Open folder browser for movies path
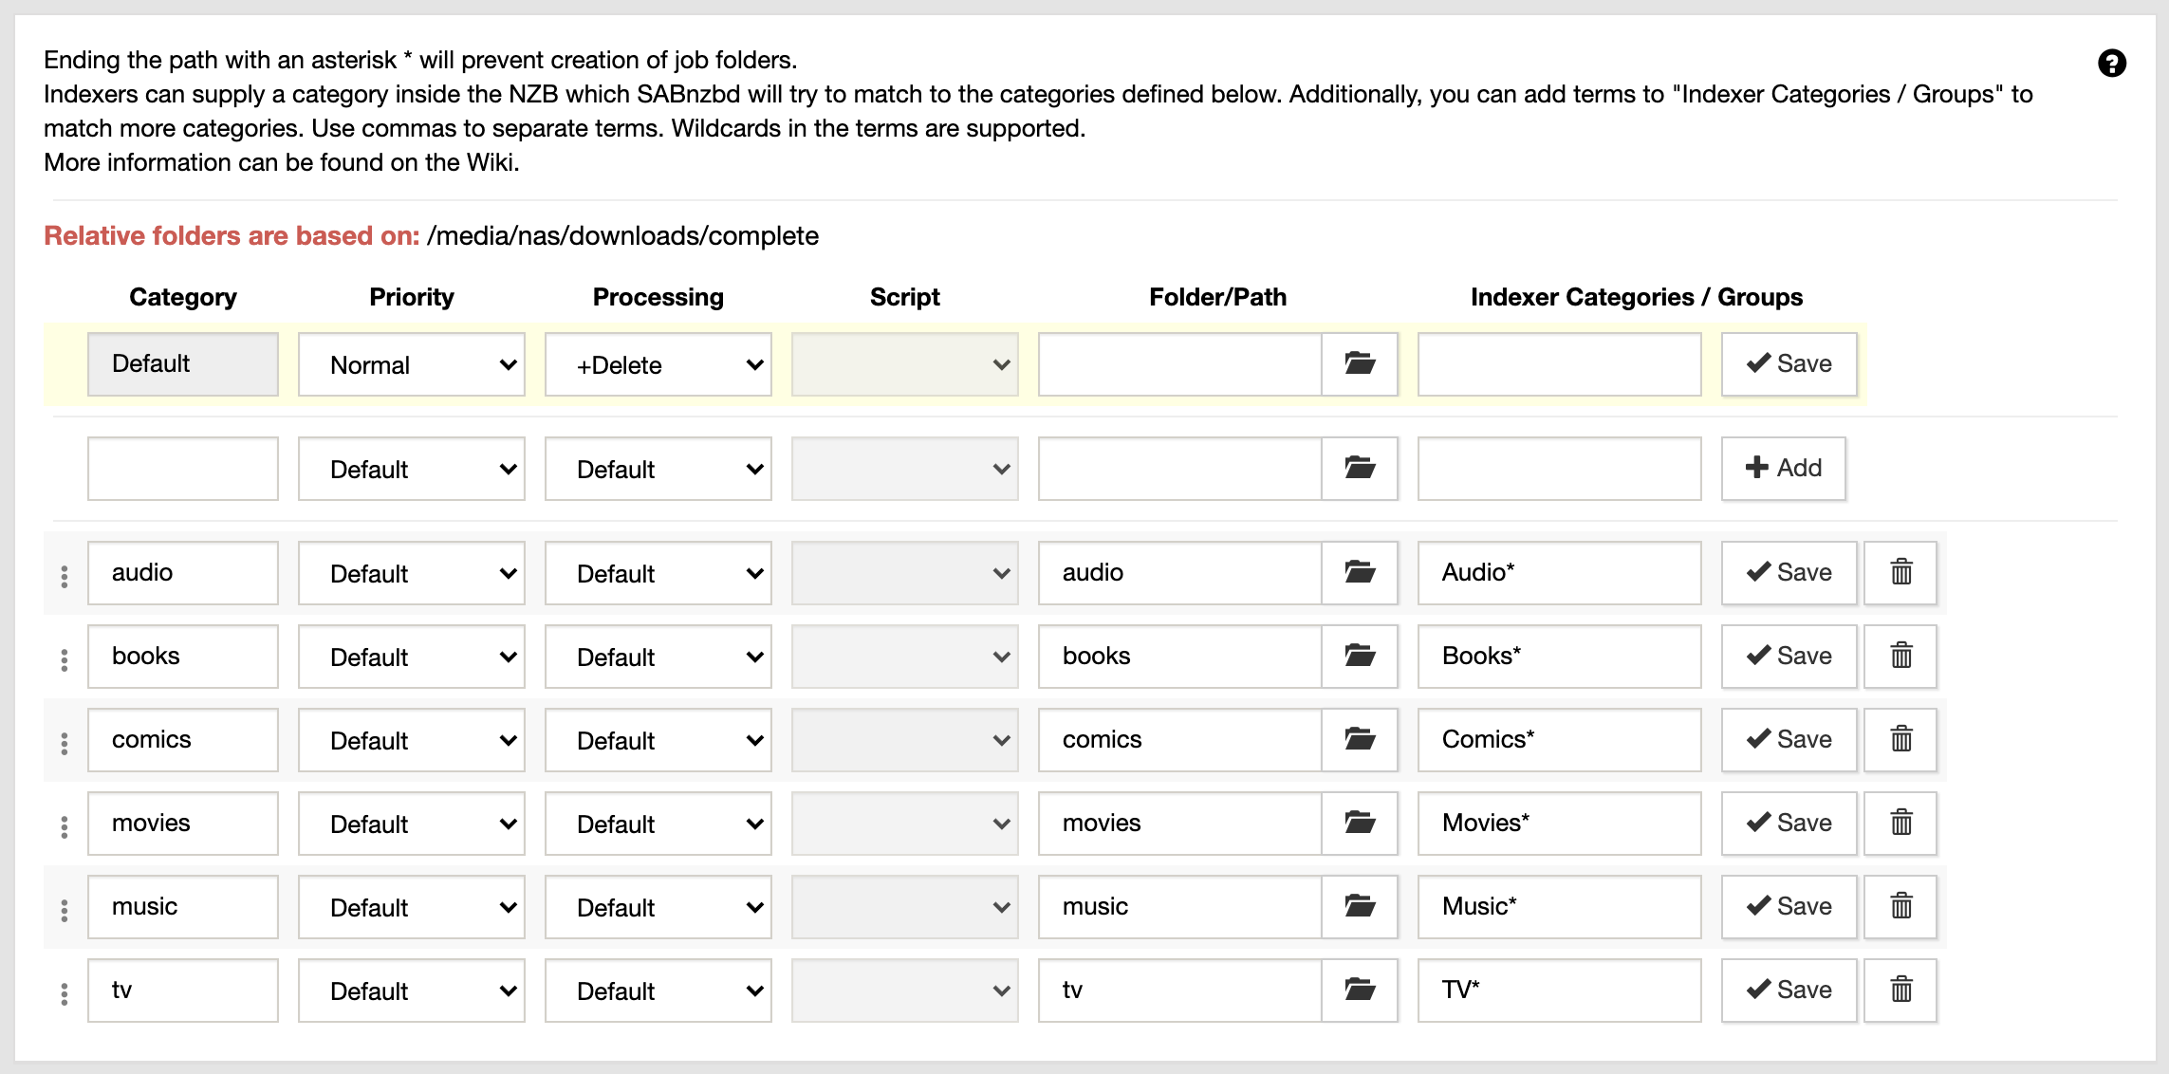Viewport: 2169px width, 1074px height. (1360, 823)
